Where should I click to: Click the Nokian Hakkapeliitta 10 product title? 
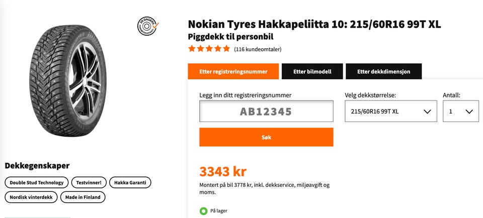click(x=314, y=24)
